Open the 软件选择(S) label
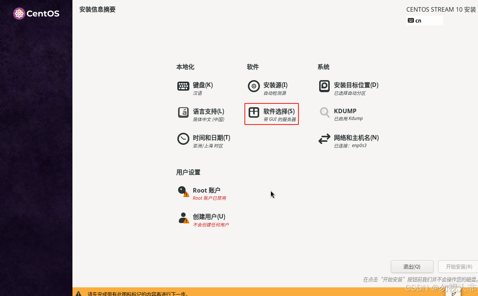Image resolution: width=478 pixels, height=296 pixels. (279, 111)
